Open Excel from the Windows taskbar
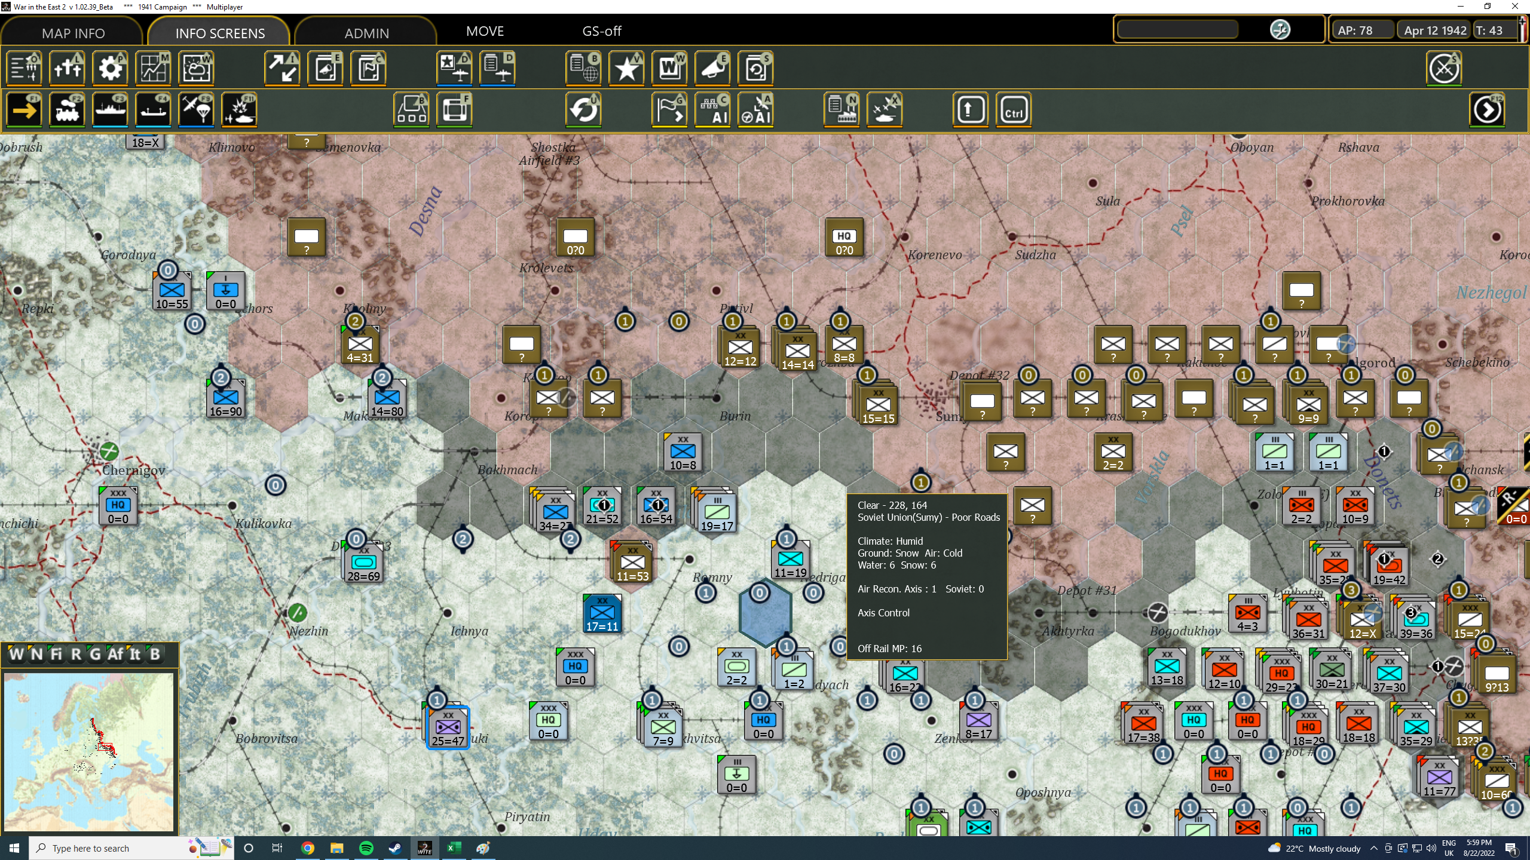The image size is (1530, 860). [454, 848]
